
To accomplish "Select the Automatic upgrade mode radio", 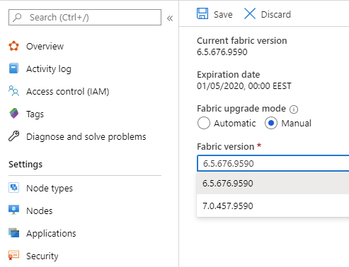I will [x=204, y=123].
